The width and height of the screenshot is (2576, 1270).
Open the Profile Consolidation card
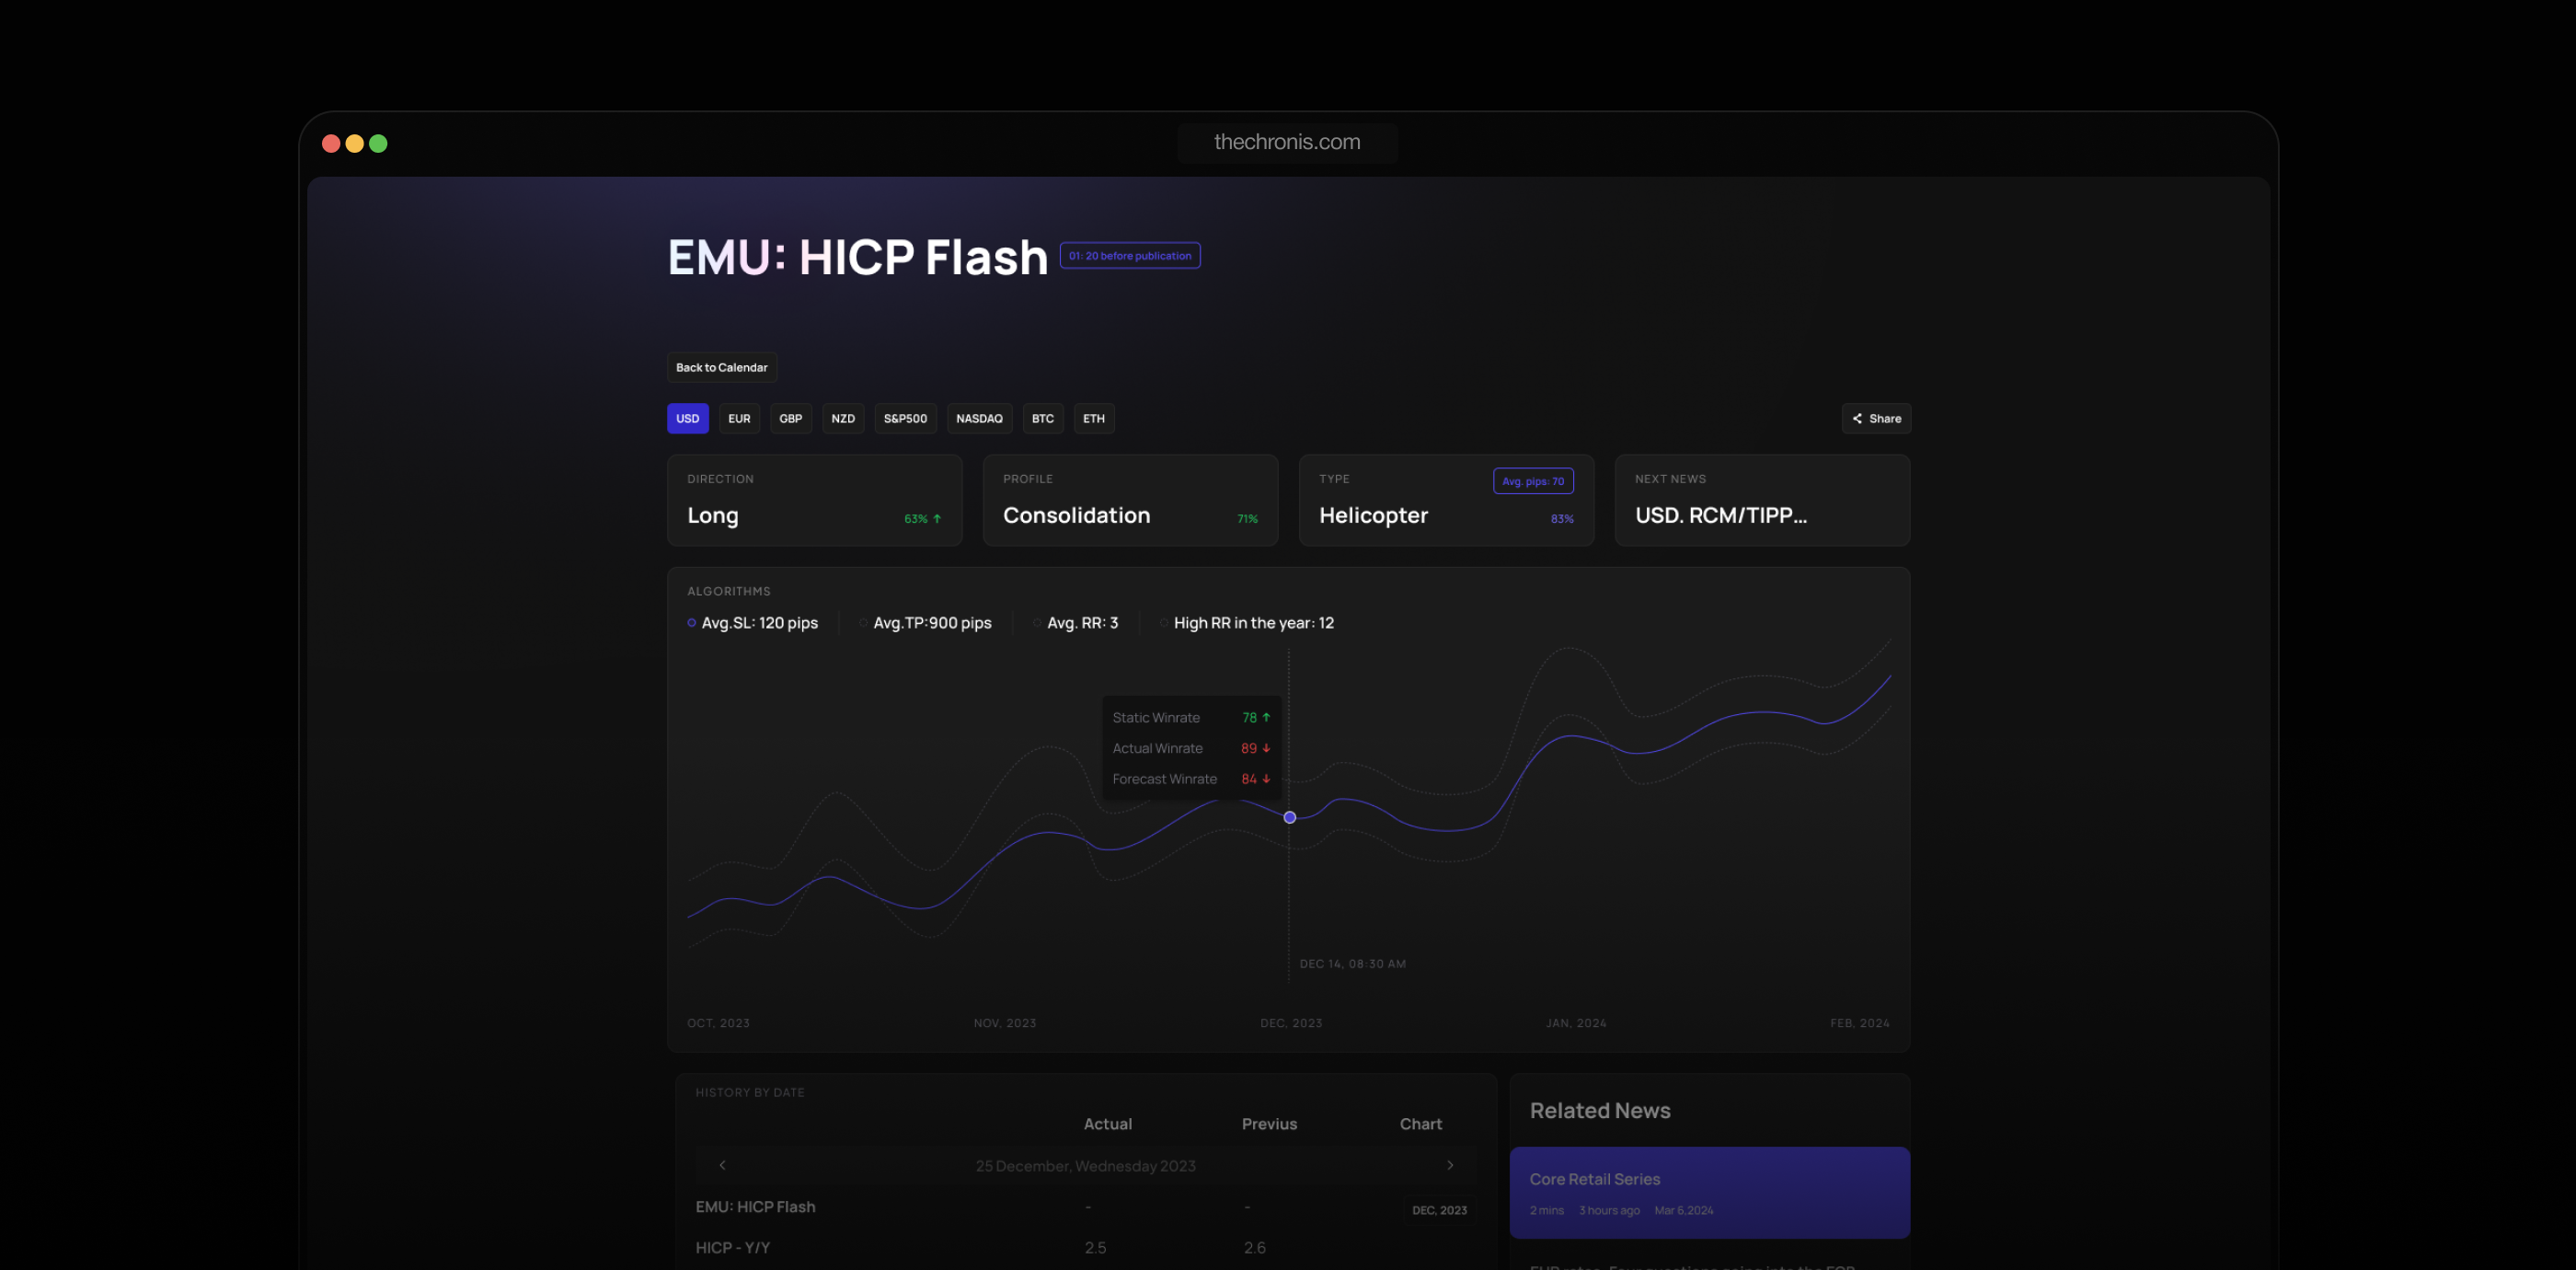(1130, 500)
